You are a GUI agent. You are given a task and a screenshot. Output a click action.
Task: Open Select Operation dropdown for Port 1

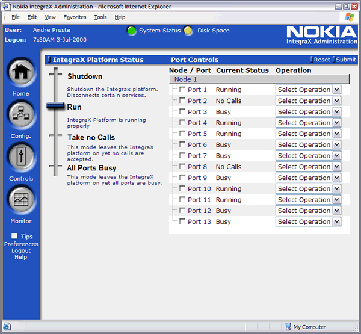[308, 90]
